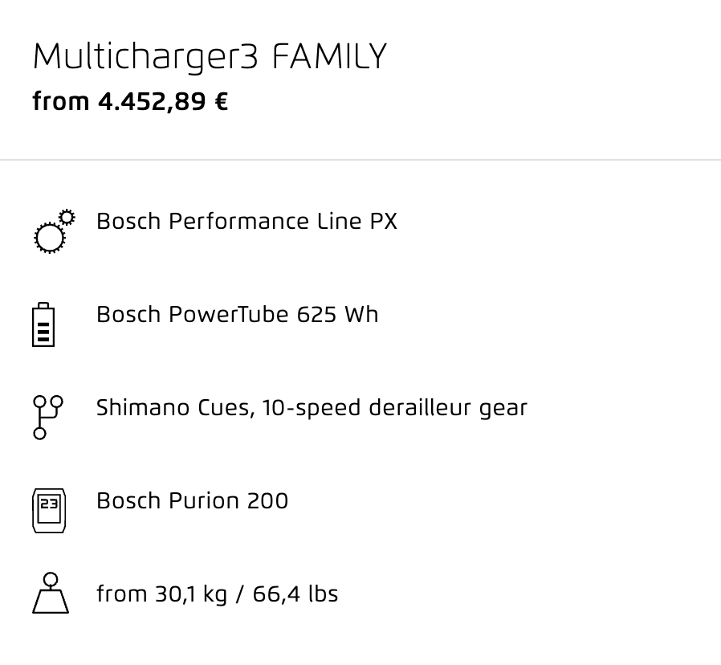
Task: Click the large gear in motor icon
Action: pos(50,238)
